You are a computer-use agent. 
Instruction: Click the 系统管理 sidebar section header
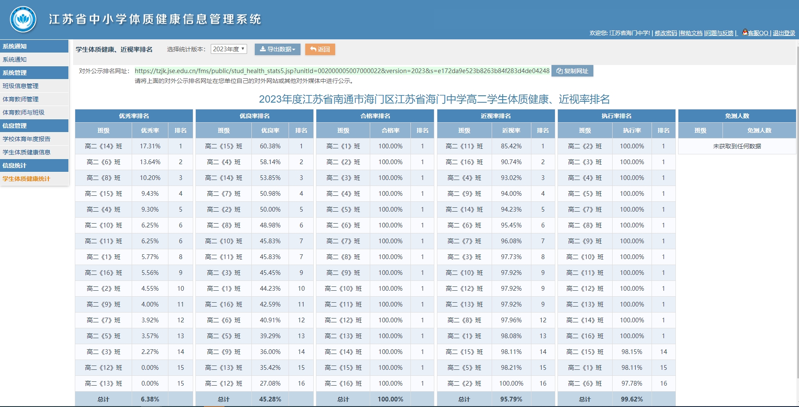click(x=34, y=73)
